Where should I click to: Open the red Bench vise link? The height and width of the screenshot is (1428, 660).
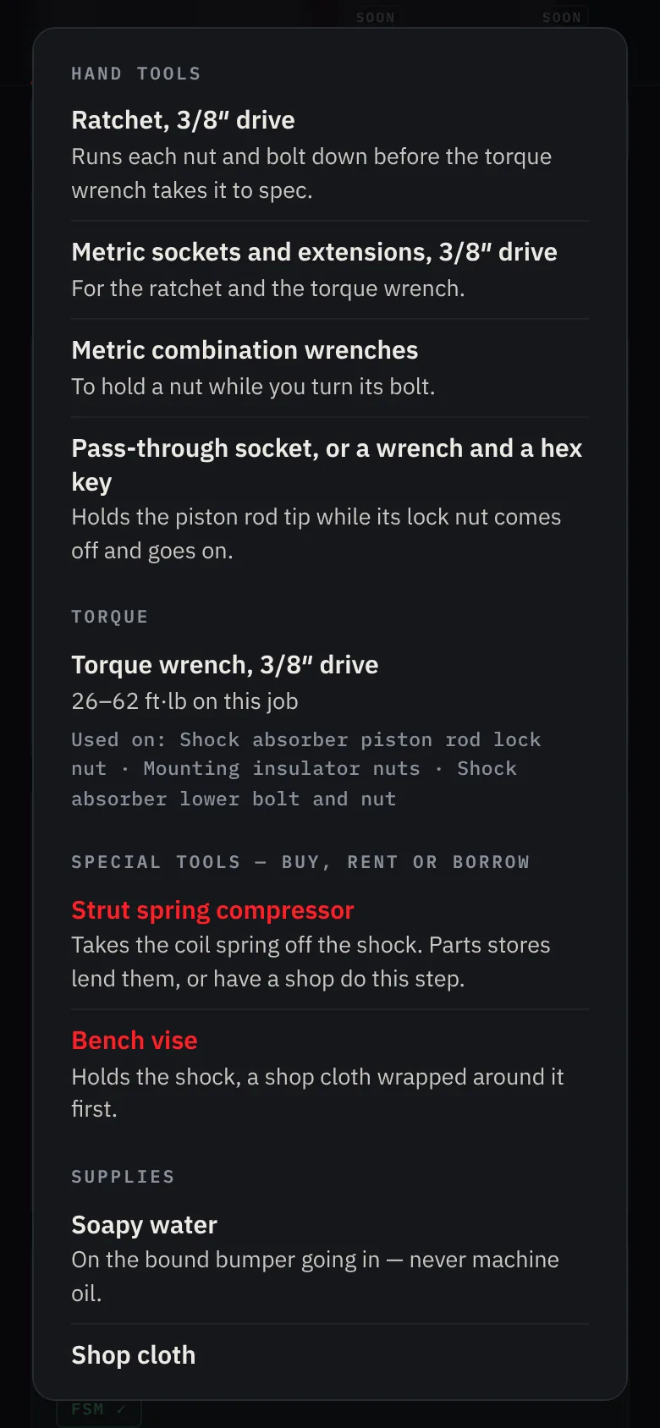134,1041
